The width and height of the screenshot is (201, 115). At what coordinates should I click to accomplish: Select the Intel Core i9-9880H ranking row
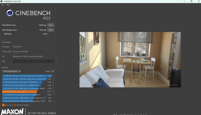27,85
